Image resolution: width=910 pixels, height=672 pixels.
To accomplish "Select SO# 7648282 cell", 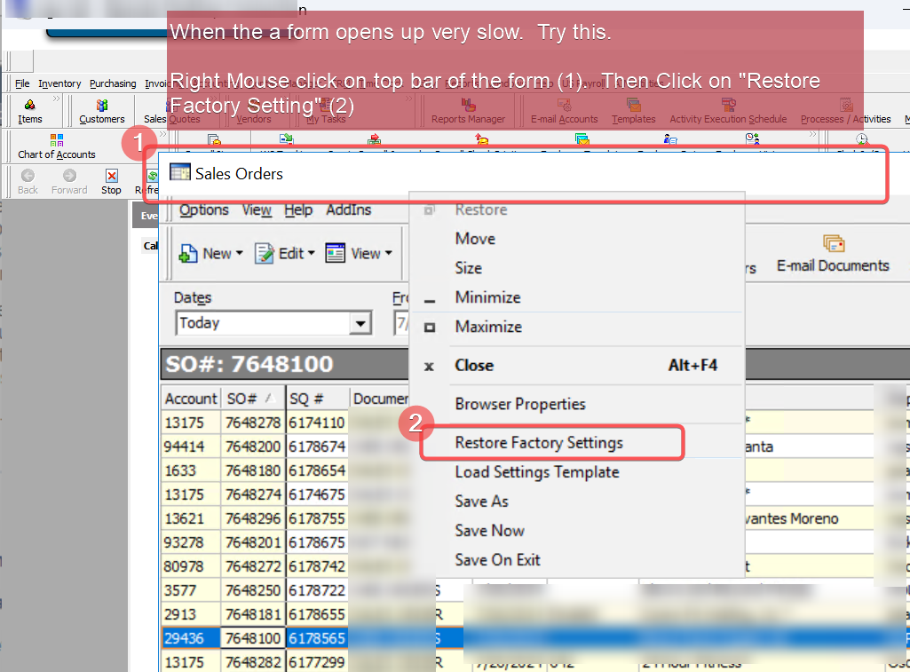I will coord(253,661).
